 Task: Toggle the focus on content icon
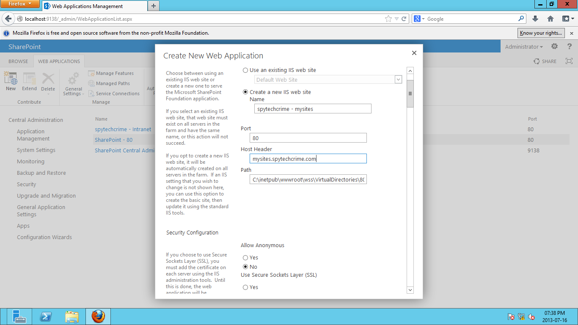(x=569, y=61)
